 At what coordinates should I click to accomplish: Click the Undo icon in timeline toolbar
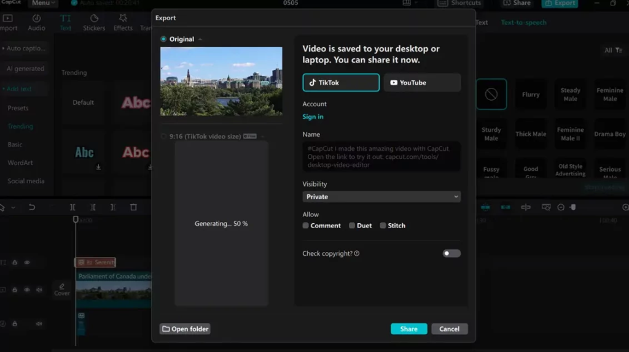32,207
